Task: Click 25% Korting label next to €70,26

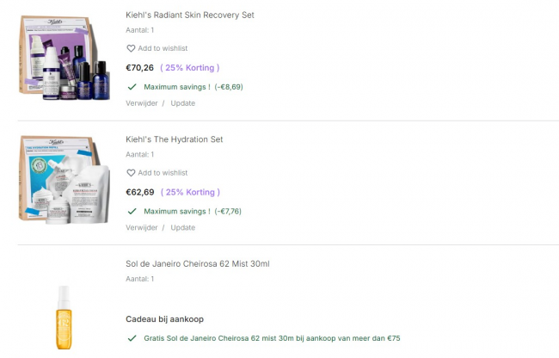Action: pyautogui.click(x=190, y=68)
